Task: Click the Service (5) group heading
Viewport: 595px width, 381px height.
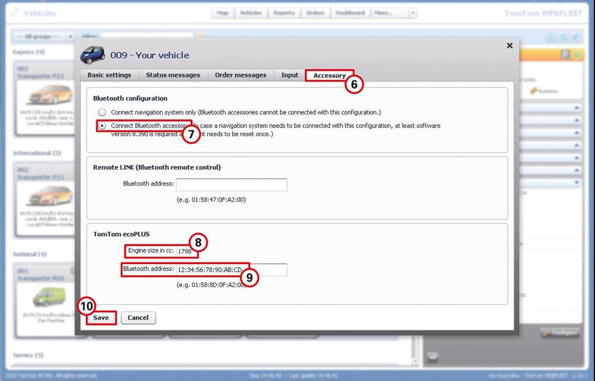Action: point(28,355)
